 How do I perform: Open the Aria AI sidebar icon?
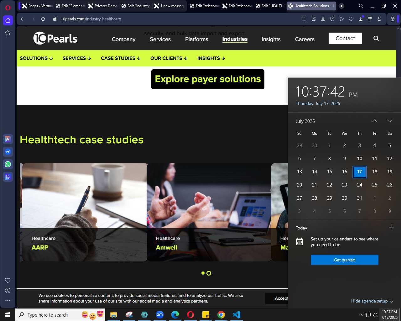(x=8, y=139)
